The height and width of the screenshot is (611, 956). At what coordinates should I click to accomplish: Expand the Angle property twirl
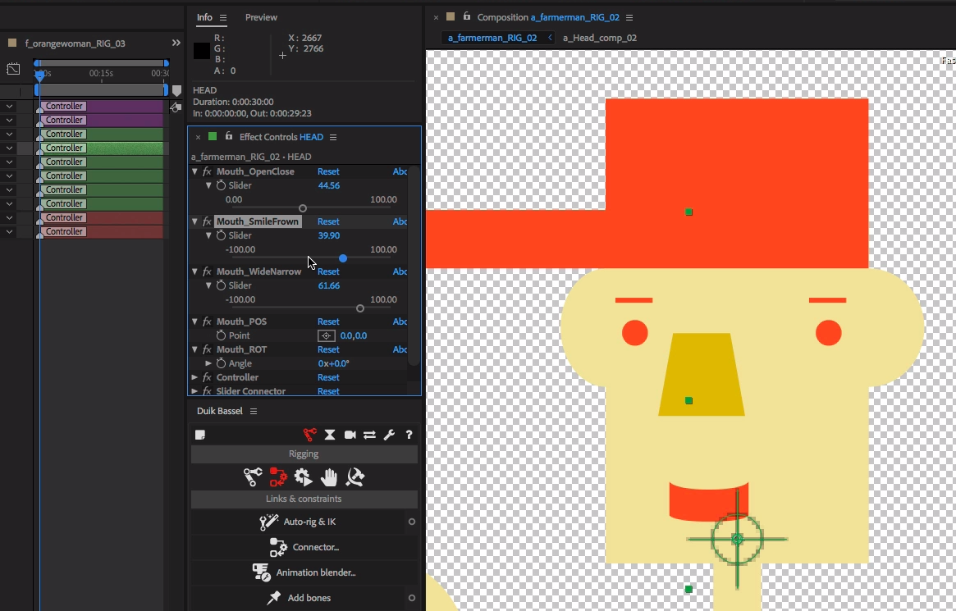(208, 363)
